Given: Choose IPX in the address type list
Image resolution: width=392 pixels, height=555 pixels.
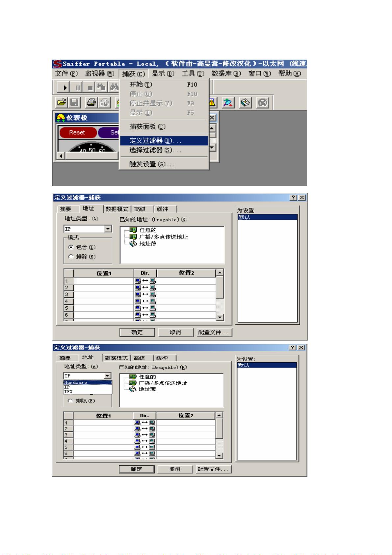Looking at the screenshot, I should pos(88,392).
